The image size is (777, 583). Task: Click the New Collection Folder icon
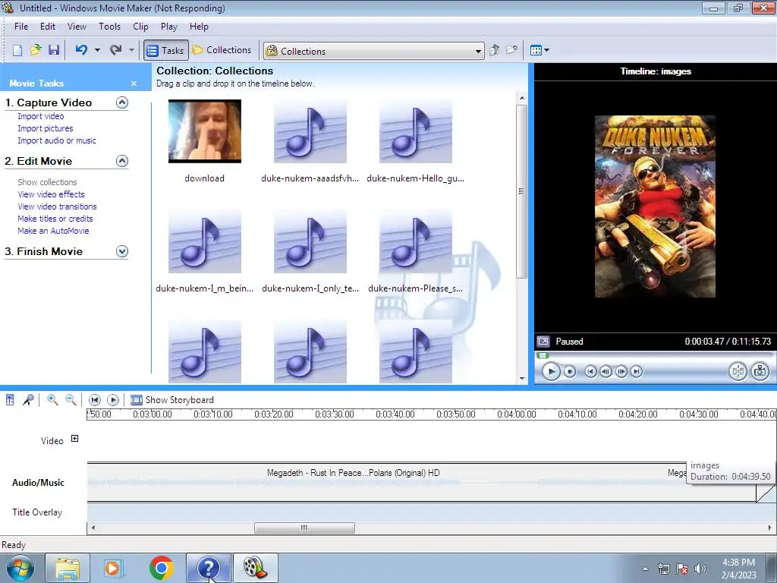coord(511,50)
